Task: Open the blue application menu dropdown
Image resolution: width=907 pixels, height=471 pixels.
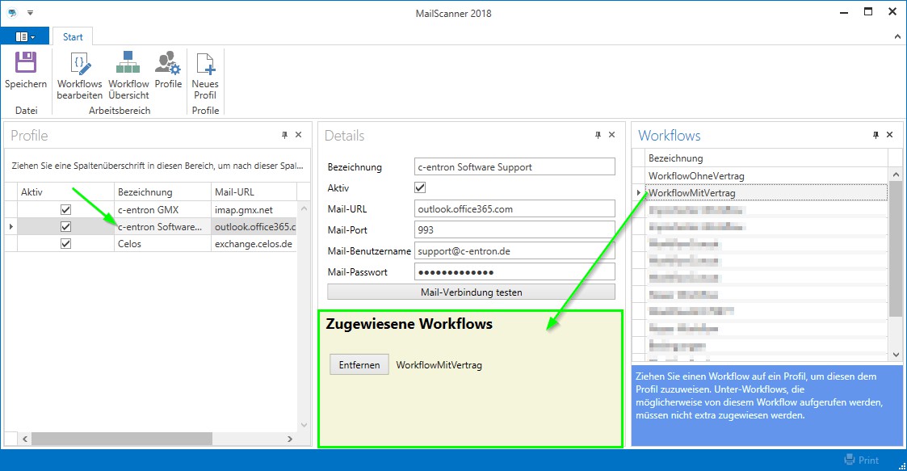Action: coord(25,37)
